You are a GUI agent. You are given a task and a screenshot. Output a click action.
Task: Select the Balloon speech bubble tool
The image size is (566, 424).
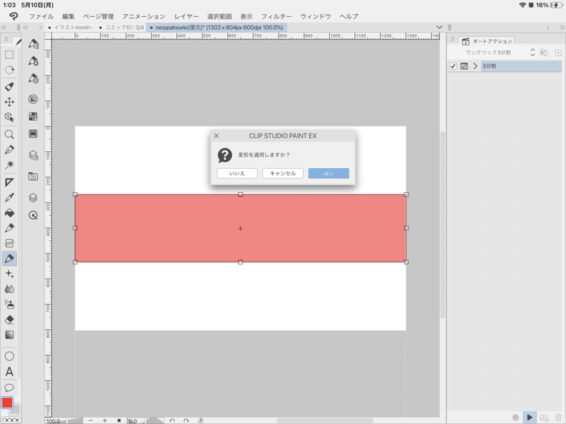[x=9, y=387]
